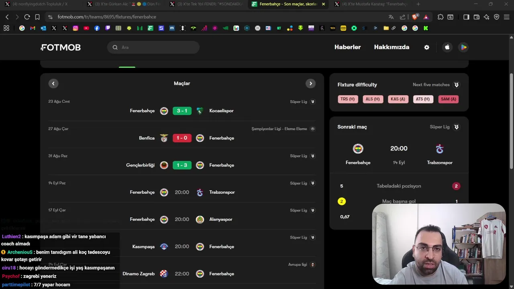Viewport: 514px width, 289px height.
Task: Click ALS (H) difficulty badge
Action: (373, 99)
